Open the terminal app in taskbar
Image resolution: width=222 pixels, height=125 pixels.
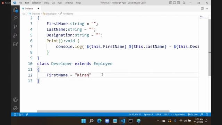(130, 121)
